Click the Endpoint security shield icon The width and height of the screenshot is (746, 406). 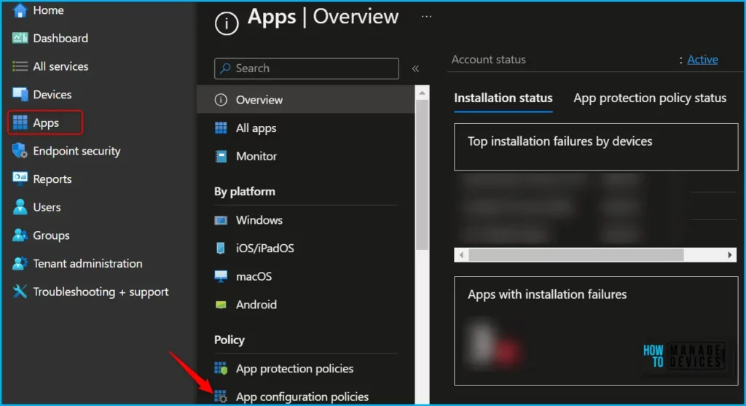[20, 151]
